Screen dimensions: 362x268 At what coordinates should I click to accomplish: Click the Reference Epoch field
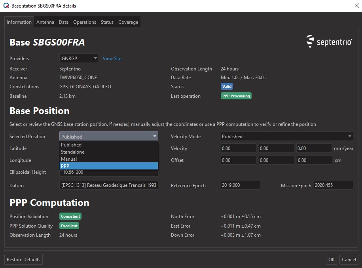[x=240, y=185]
